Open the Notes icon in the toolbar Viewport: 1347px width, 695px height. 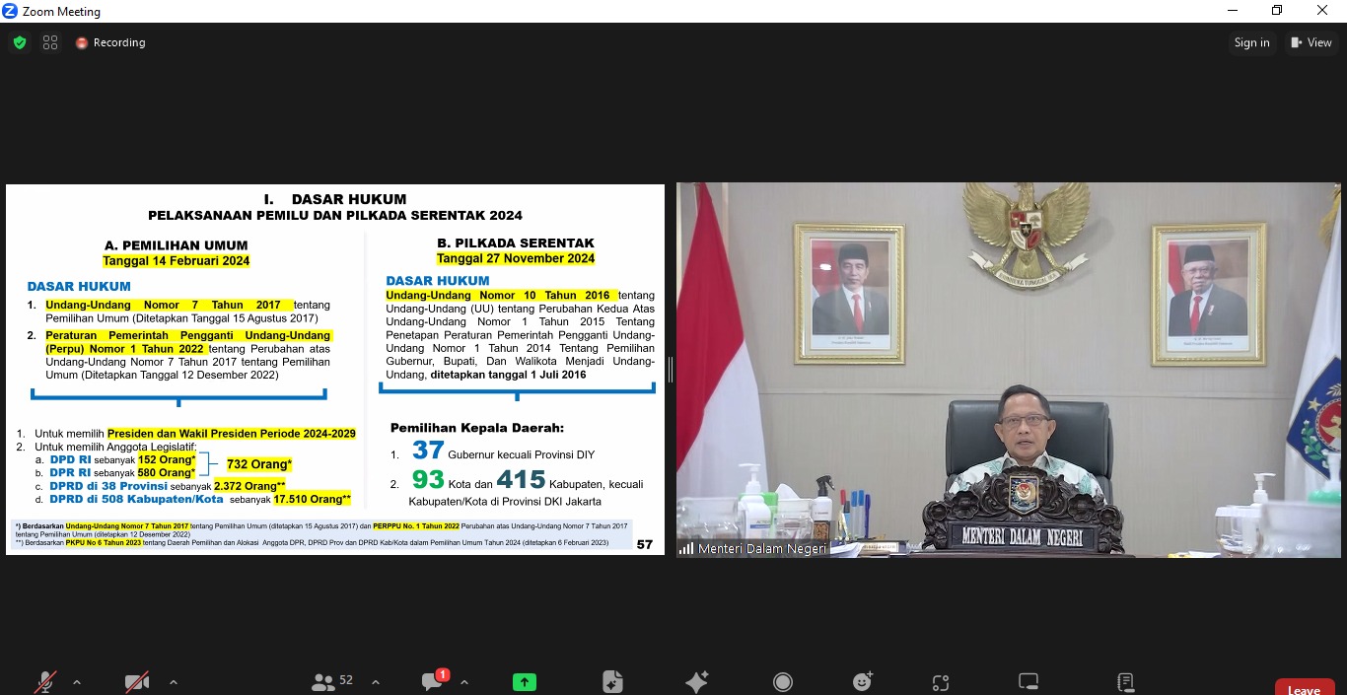tap(1125, 681)
